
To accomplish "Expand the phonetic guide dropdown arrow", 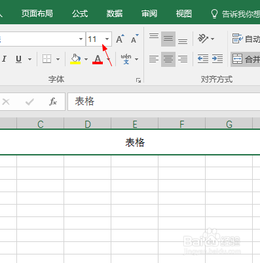I will click(137, 59).
